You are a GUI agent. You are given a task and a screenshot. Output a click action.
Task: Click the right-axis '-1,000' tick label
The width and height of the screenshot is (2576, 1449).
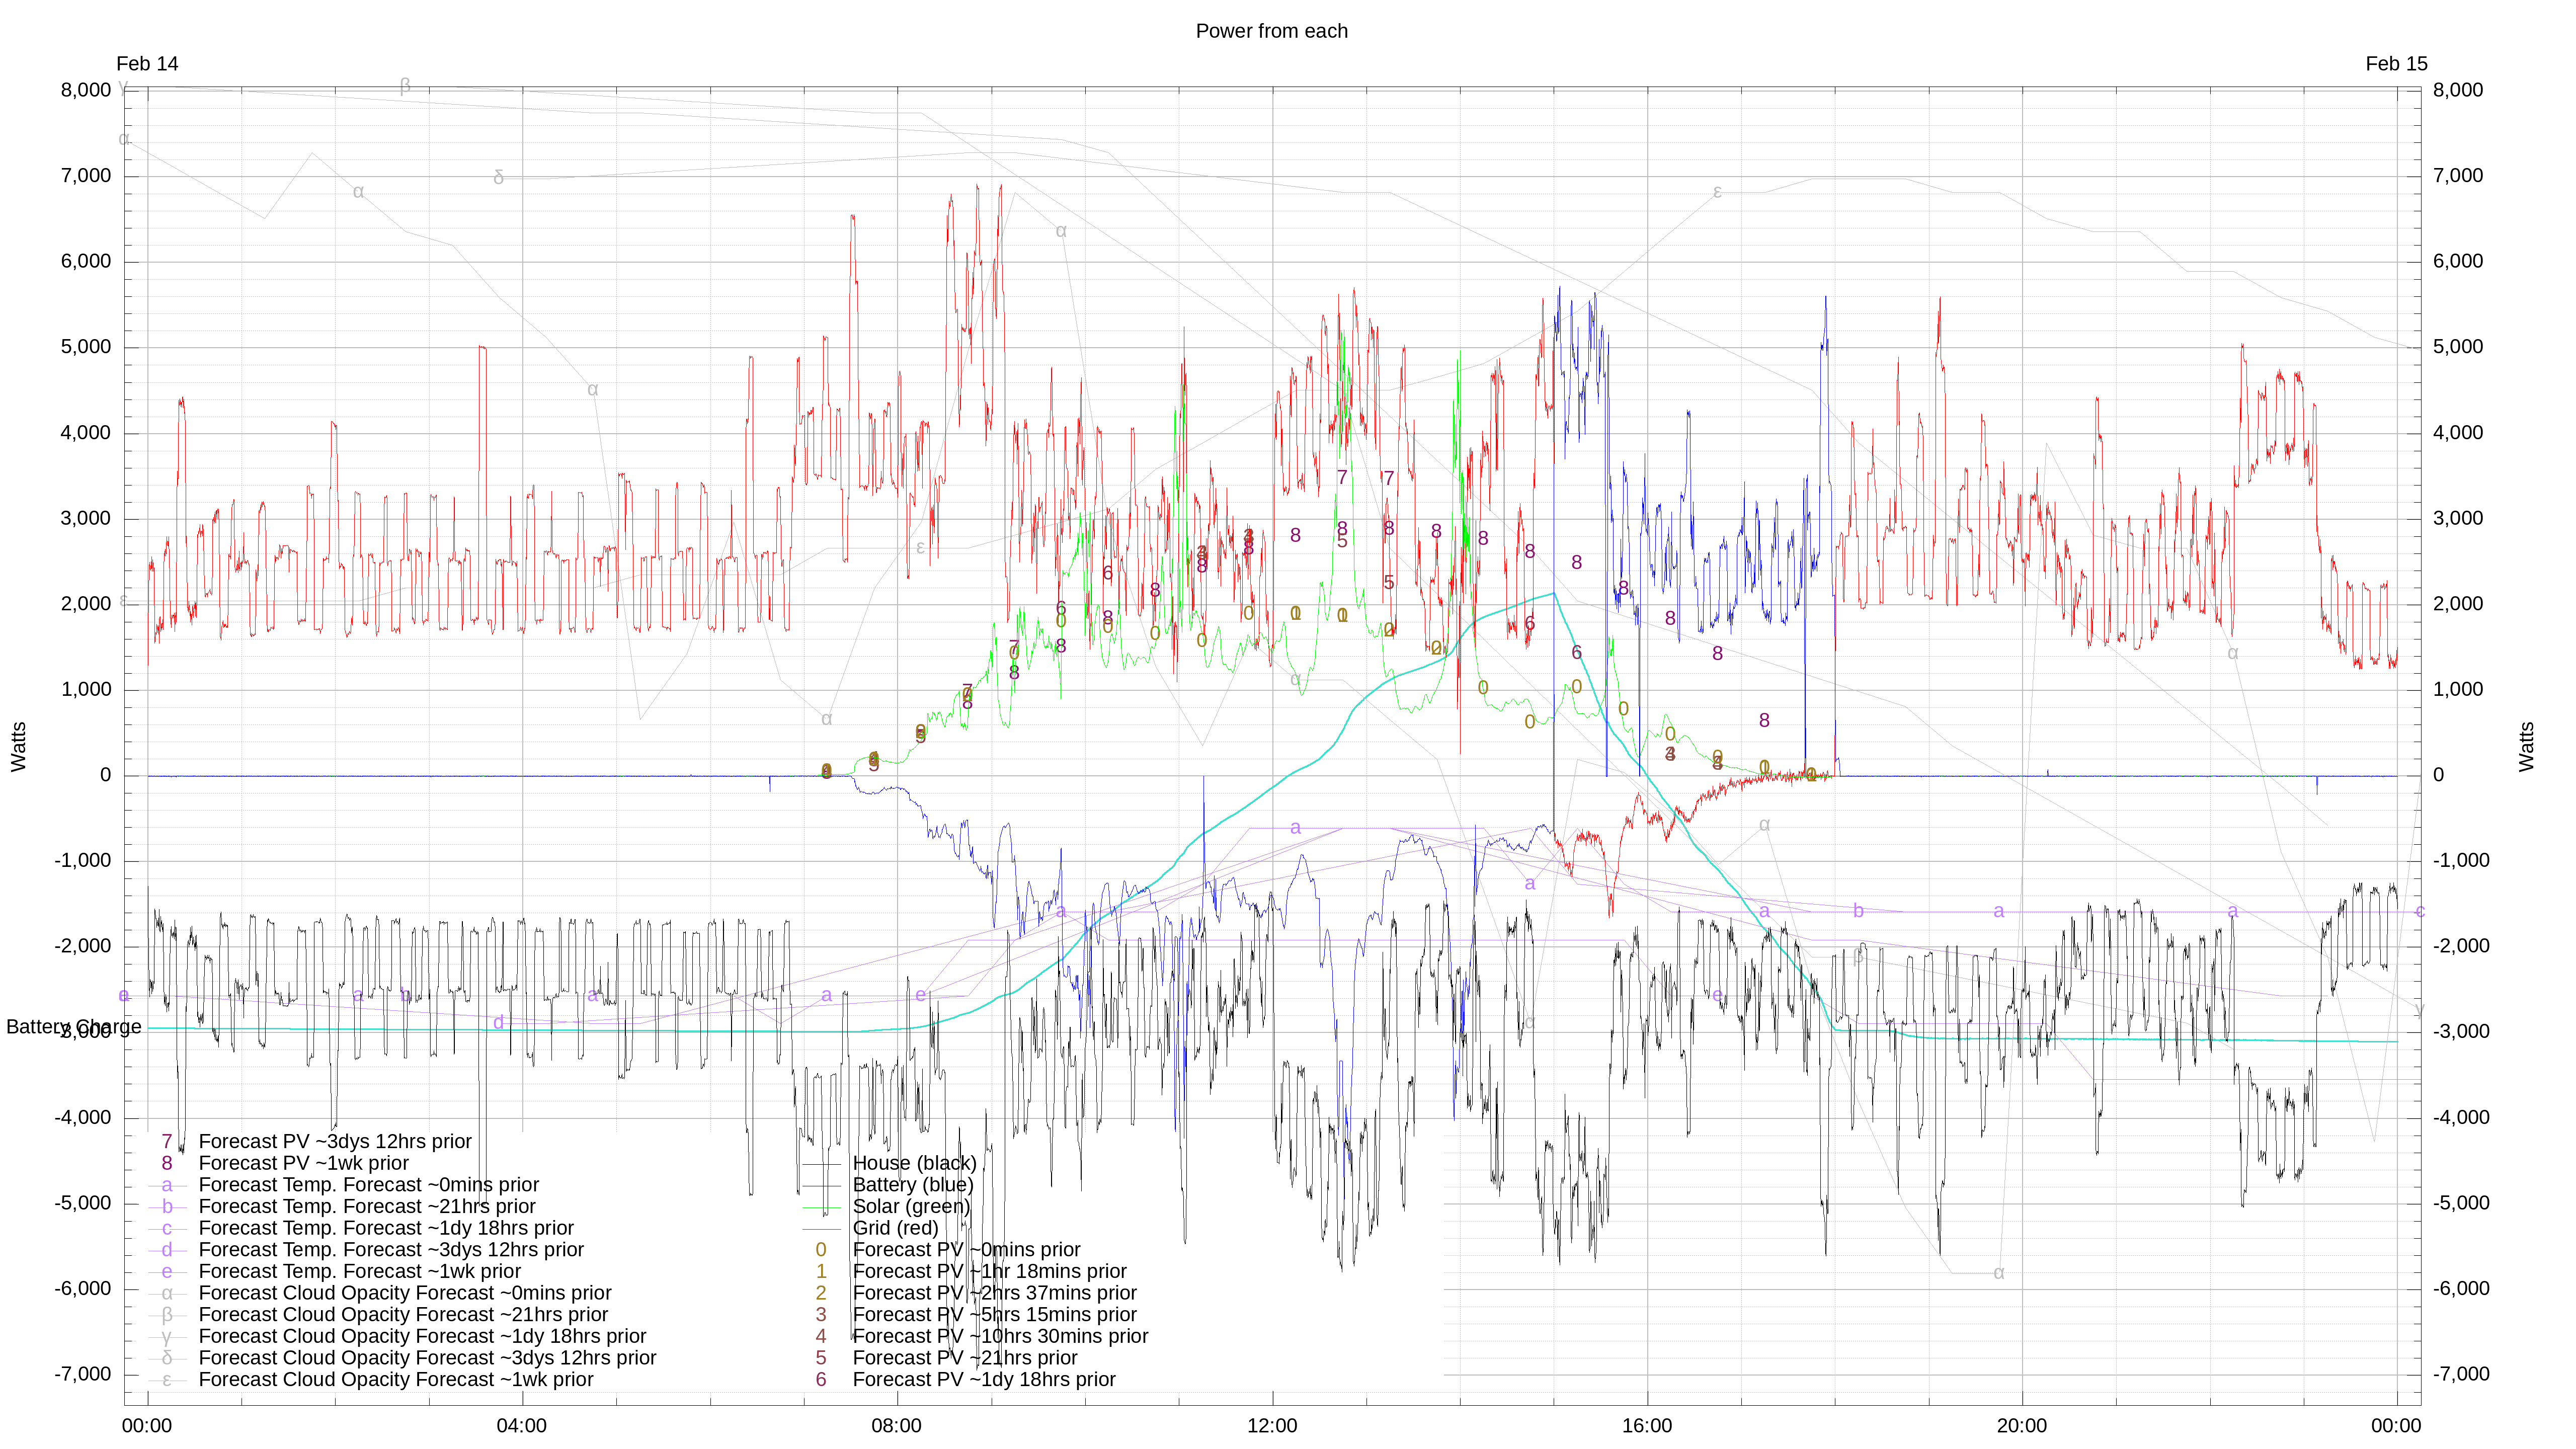tap(2461, 861)
